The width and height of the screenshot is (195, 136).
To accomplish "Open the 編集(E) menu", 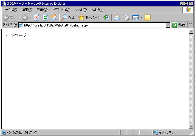I will [x=27, y=10].
